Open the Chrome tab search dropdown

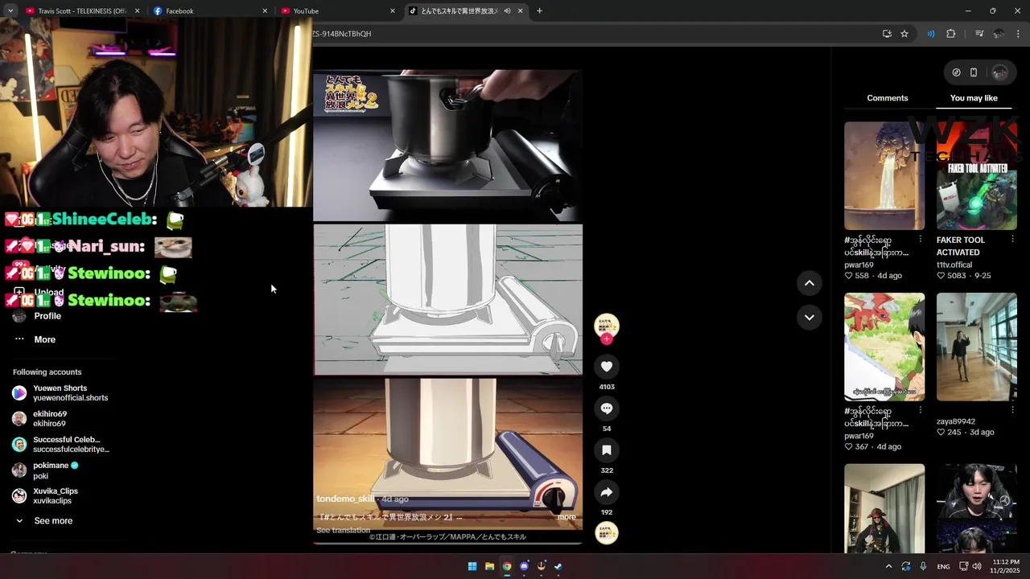10,10
